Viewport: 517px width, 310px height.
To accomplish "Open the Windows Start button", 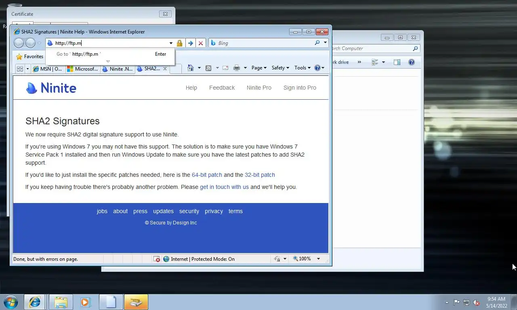I will [10, 302].
